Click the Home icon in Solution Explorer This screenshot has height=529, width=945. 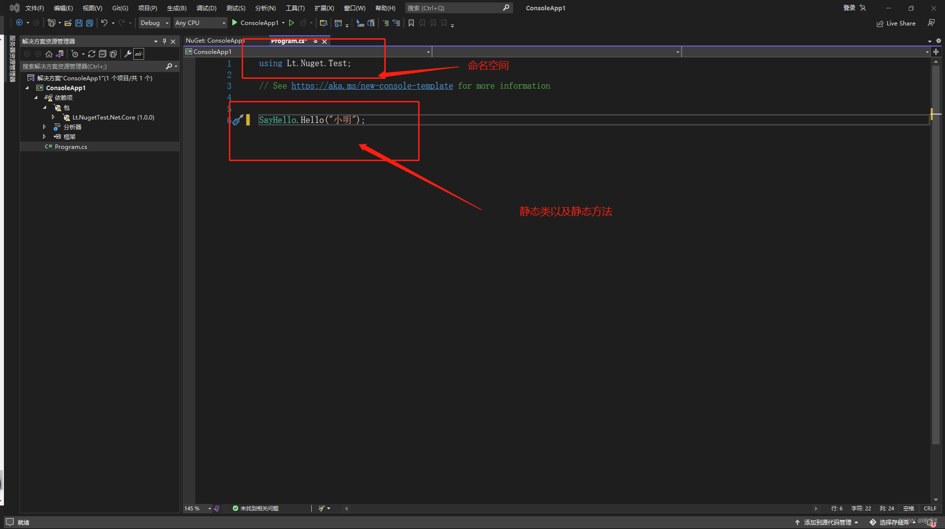(49, 54)
